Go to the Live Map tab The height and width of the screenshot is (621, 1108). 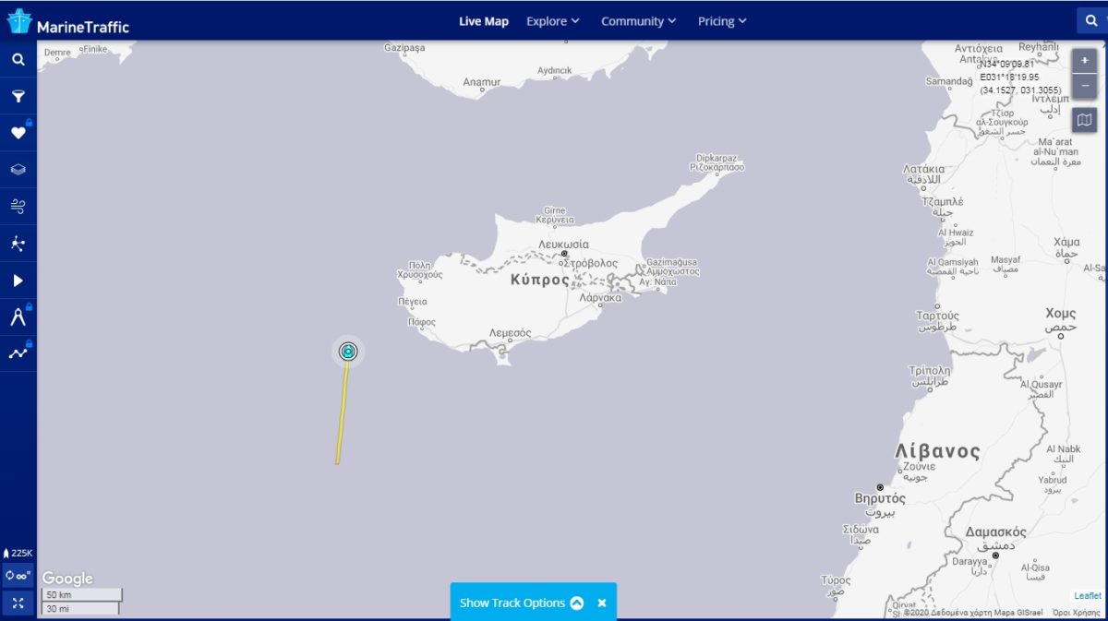tap(484, 21)
